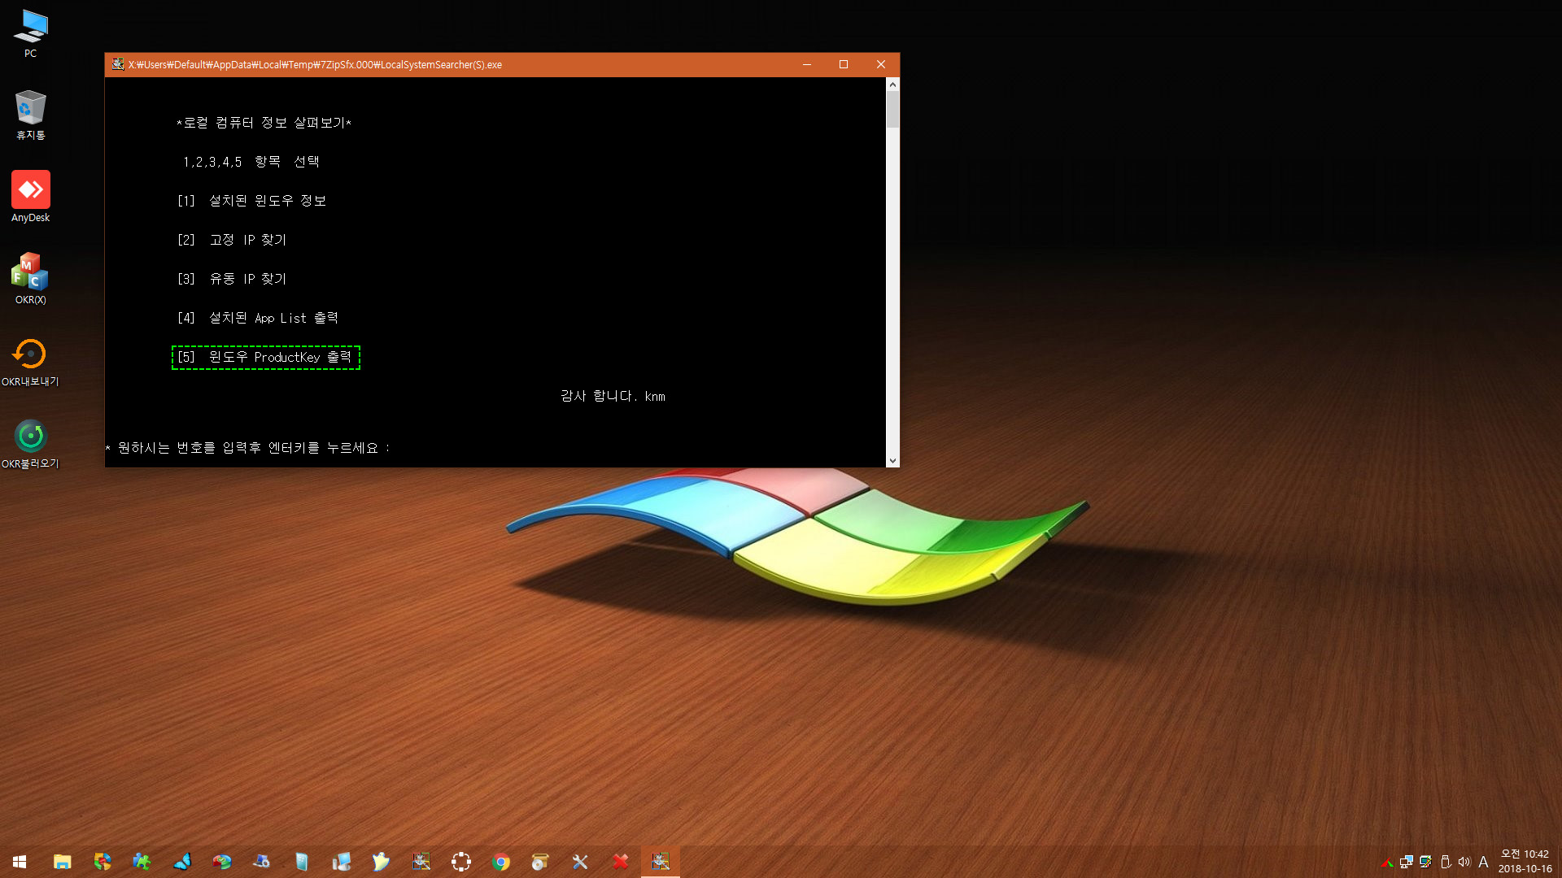Click the safely remove USB tray icon
The image size is (1562, 878).
(1446, 862)
